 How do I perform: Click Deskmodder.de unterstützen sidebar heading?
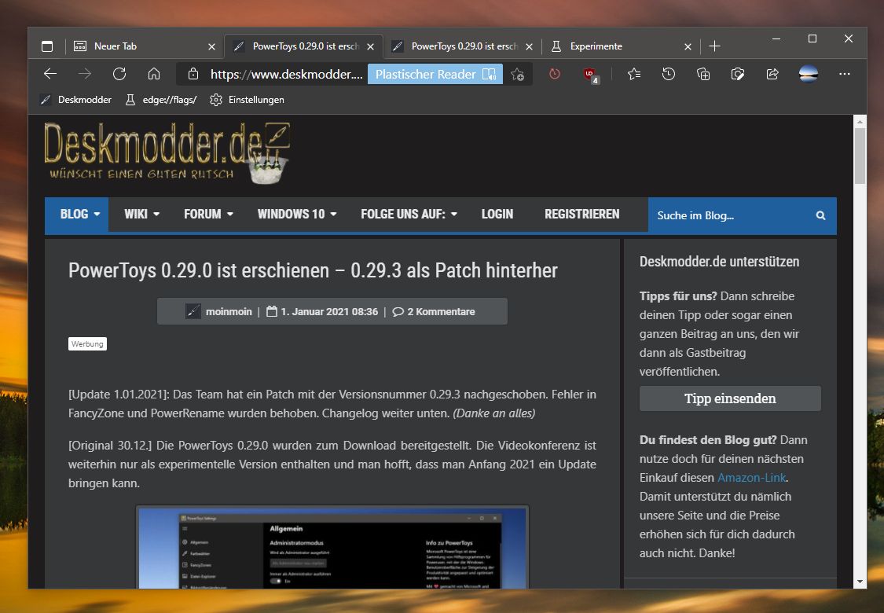tap(719, 261)
